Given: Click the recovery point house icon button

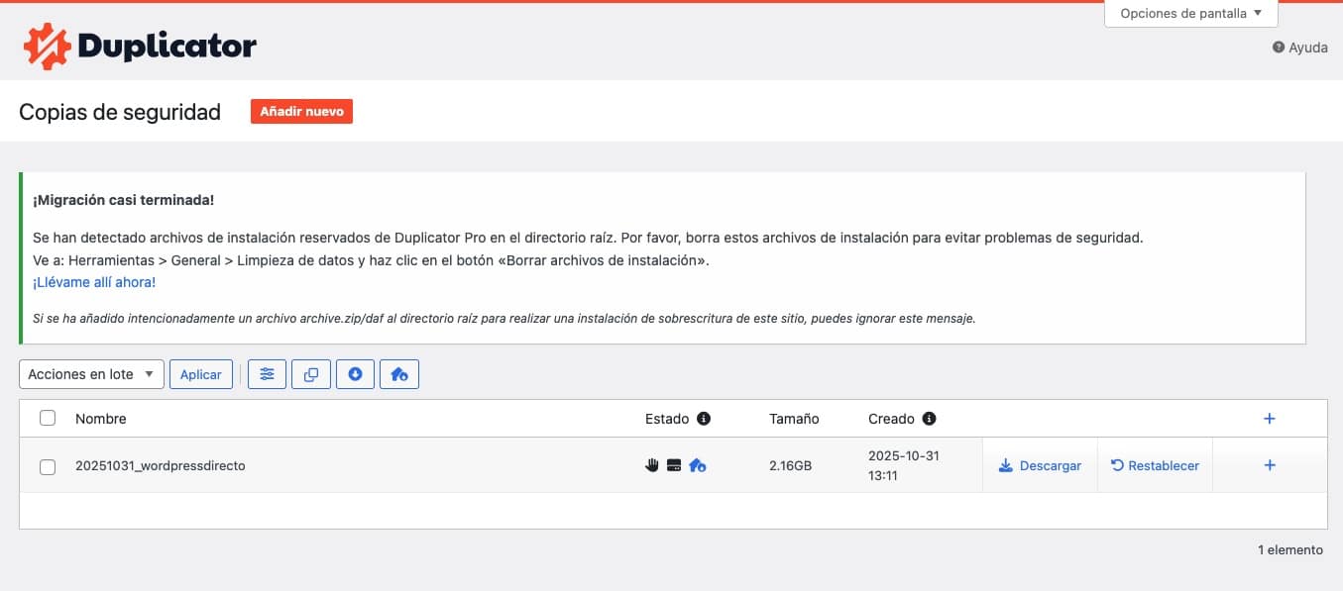Looking at the screenshot, I should 399,374.
